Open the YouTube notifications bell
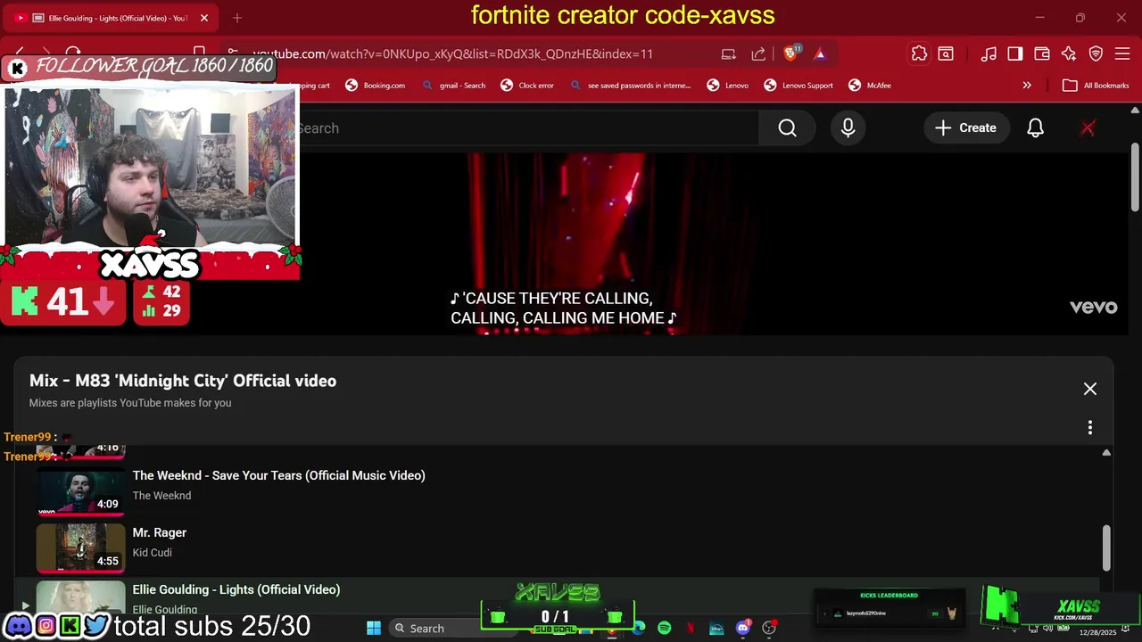Screen dimensions: 1142x642 [x=1035, y=128]
